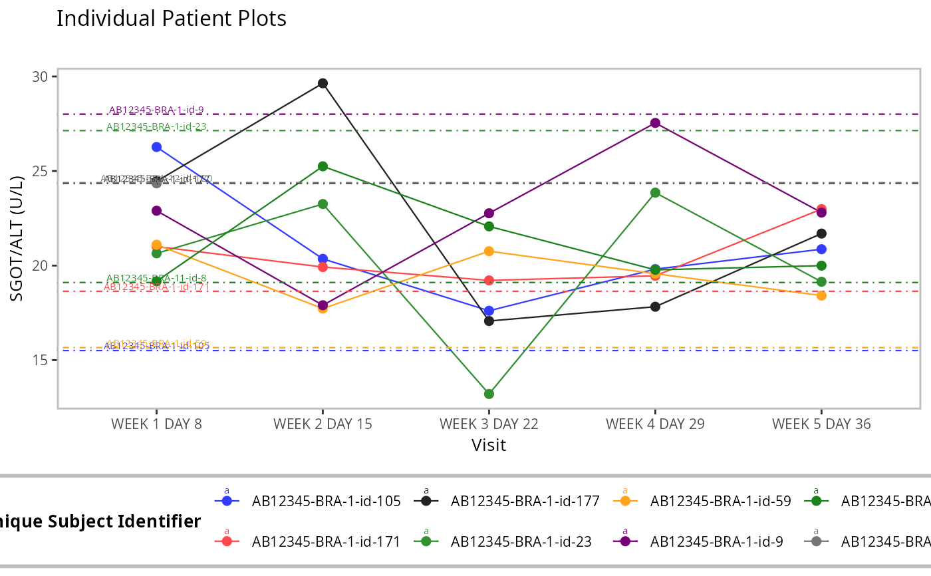Click the dark green legend marker in top row

[x=816, y=501]
